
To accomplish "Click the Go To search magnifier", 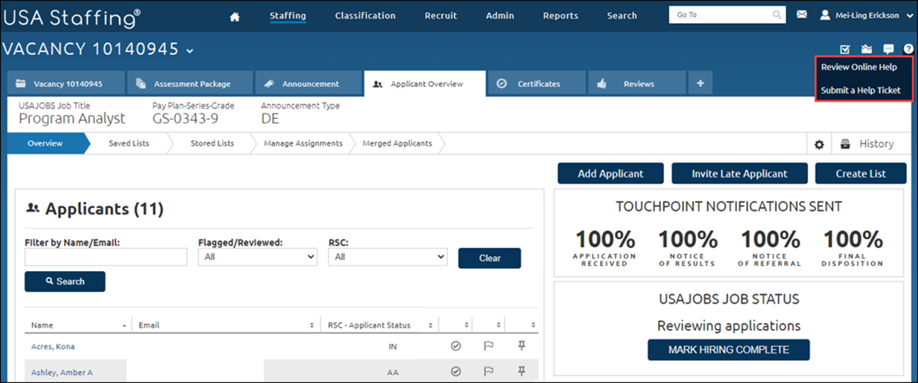I will tap(776, 15).
